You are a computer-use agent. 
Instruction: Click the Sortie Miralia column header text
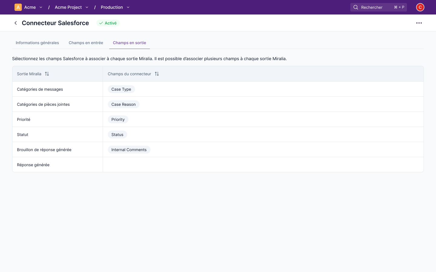tap(29, 74)
